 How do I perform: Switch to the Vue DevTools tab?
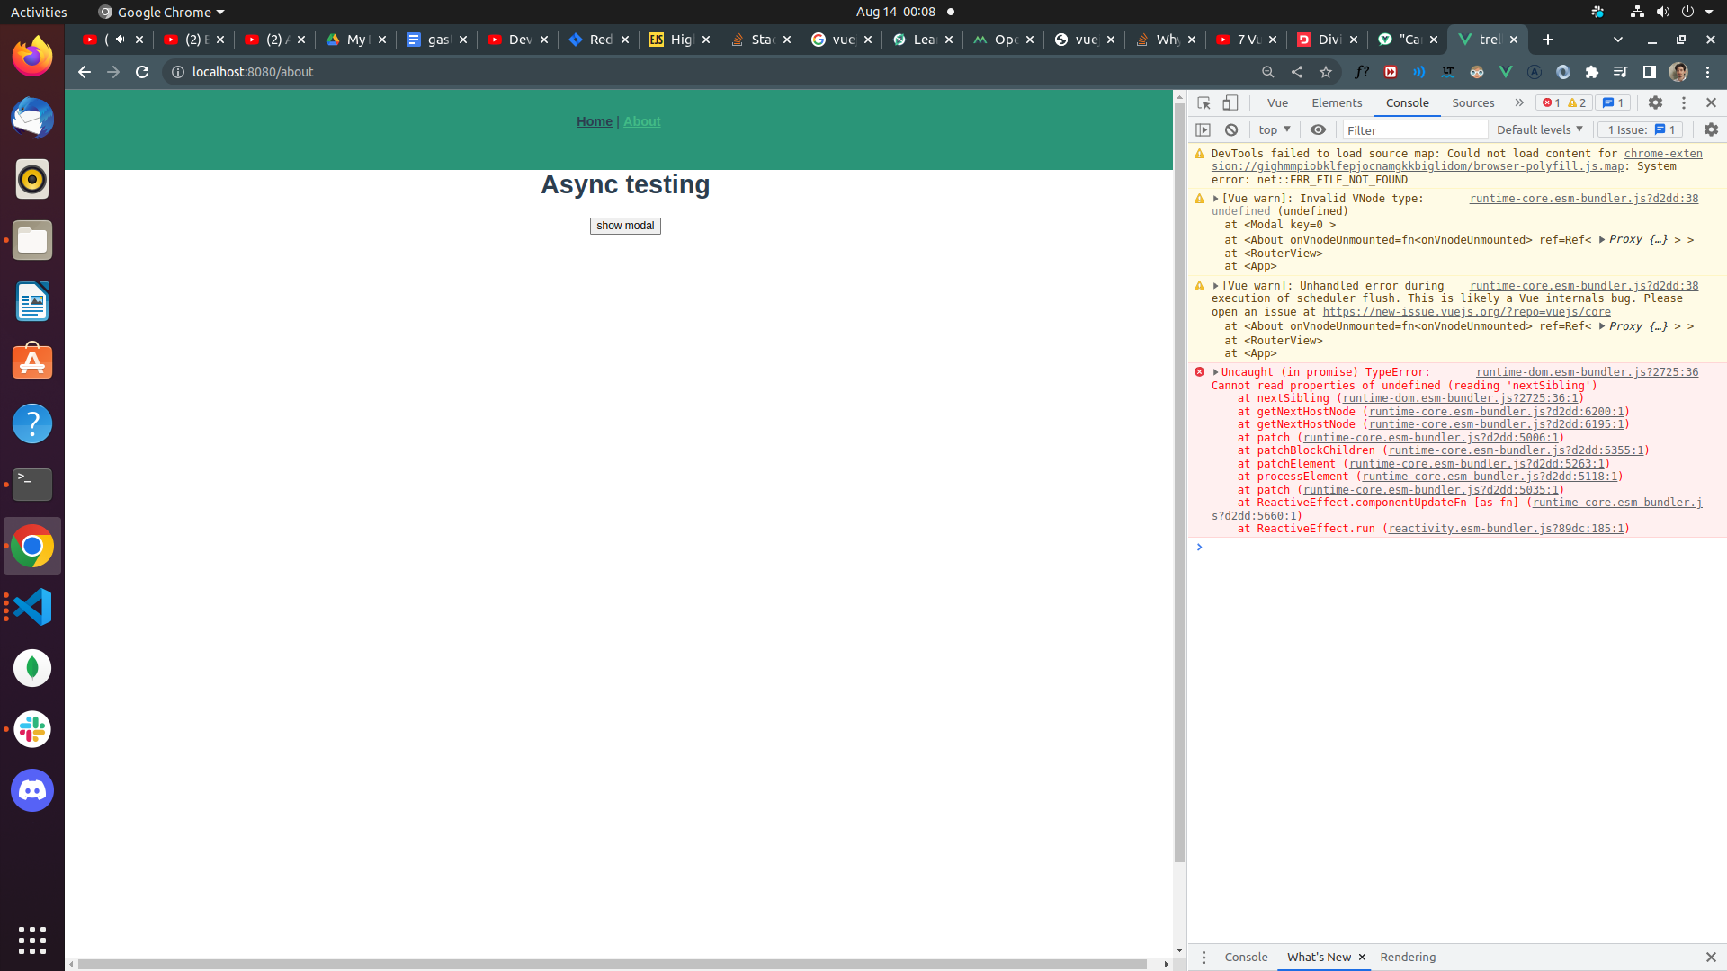point(1277,102)
